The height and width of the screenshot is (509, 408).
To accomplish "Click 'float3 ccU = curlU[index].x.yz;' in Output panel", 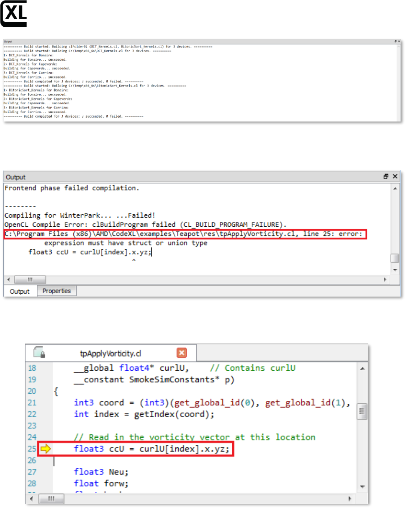I will [90, 252].
